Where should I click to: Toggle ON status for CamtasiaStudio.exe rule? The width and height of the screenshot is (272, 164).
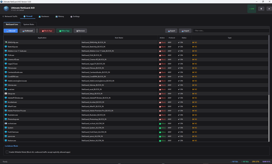point(180,72)
